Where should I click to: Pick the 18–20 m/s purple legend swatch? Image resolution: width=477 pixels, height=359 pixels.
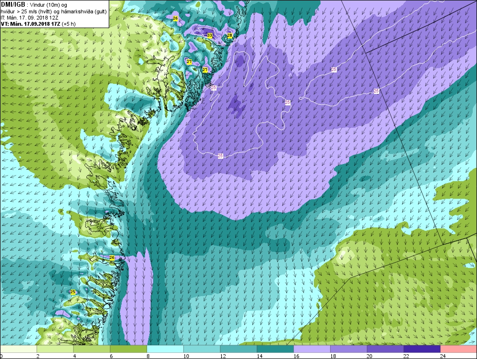349,349
